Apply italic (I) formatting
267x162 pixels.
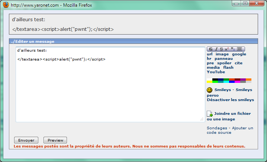(216, 49)
